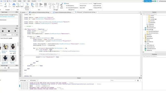
Task: Close the VFXModule script tab
Action: click(96, 12)
